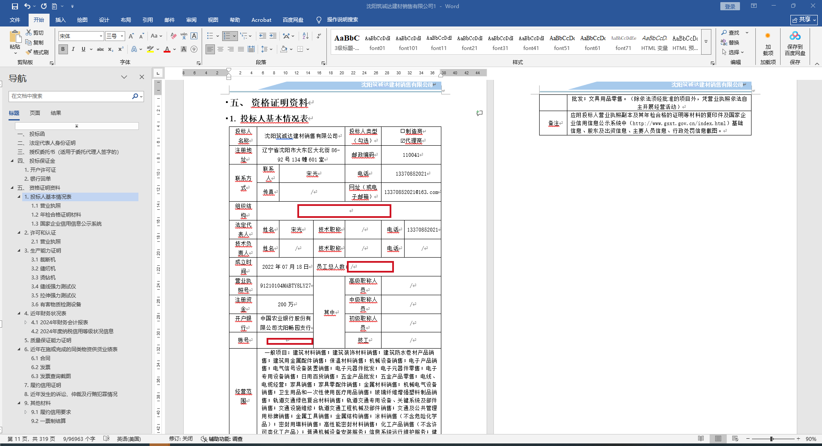
Task: Save the document to 百度网盘
Action: tap(795, 43)
